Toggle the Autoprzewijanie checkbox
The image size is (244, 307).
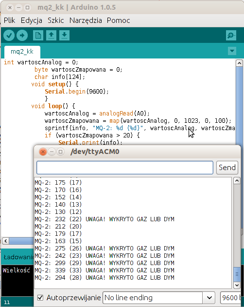[40, 298]
